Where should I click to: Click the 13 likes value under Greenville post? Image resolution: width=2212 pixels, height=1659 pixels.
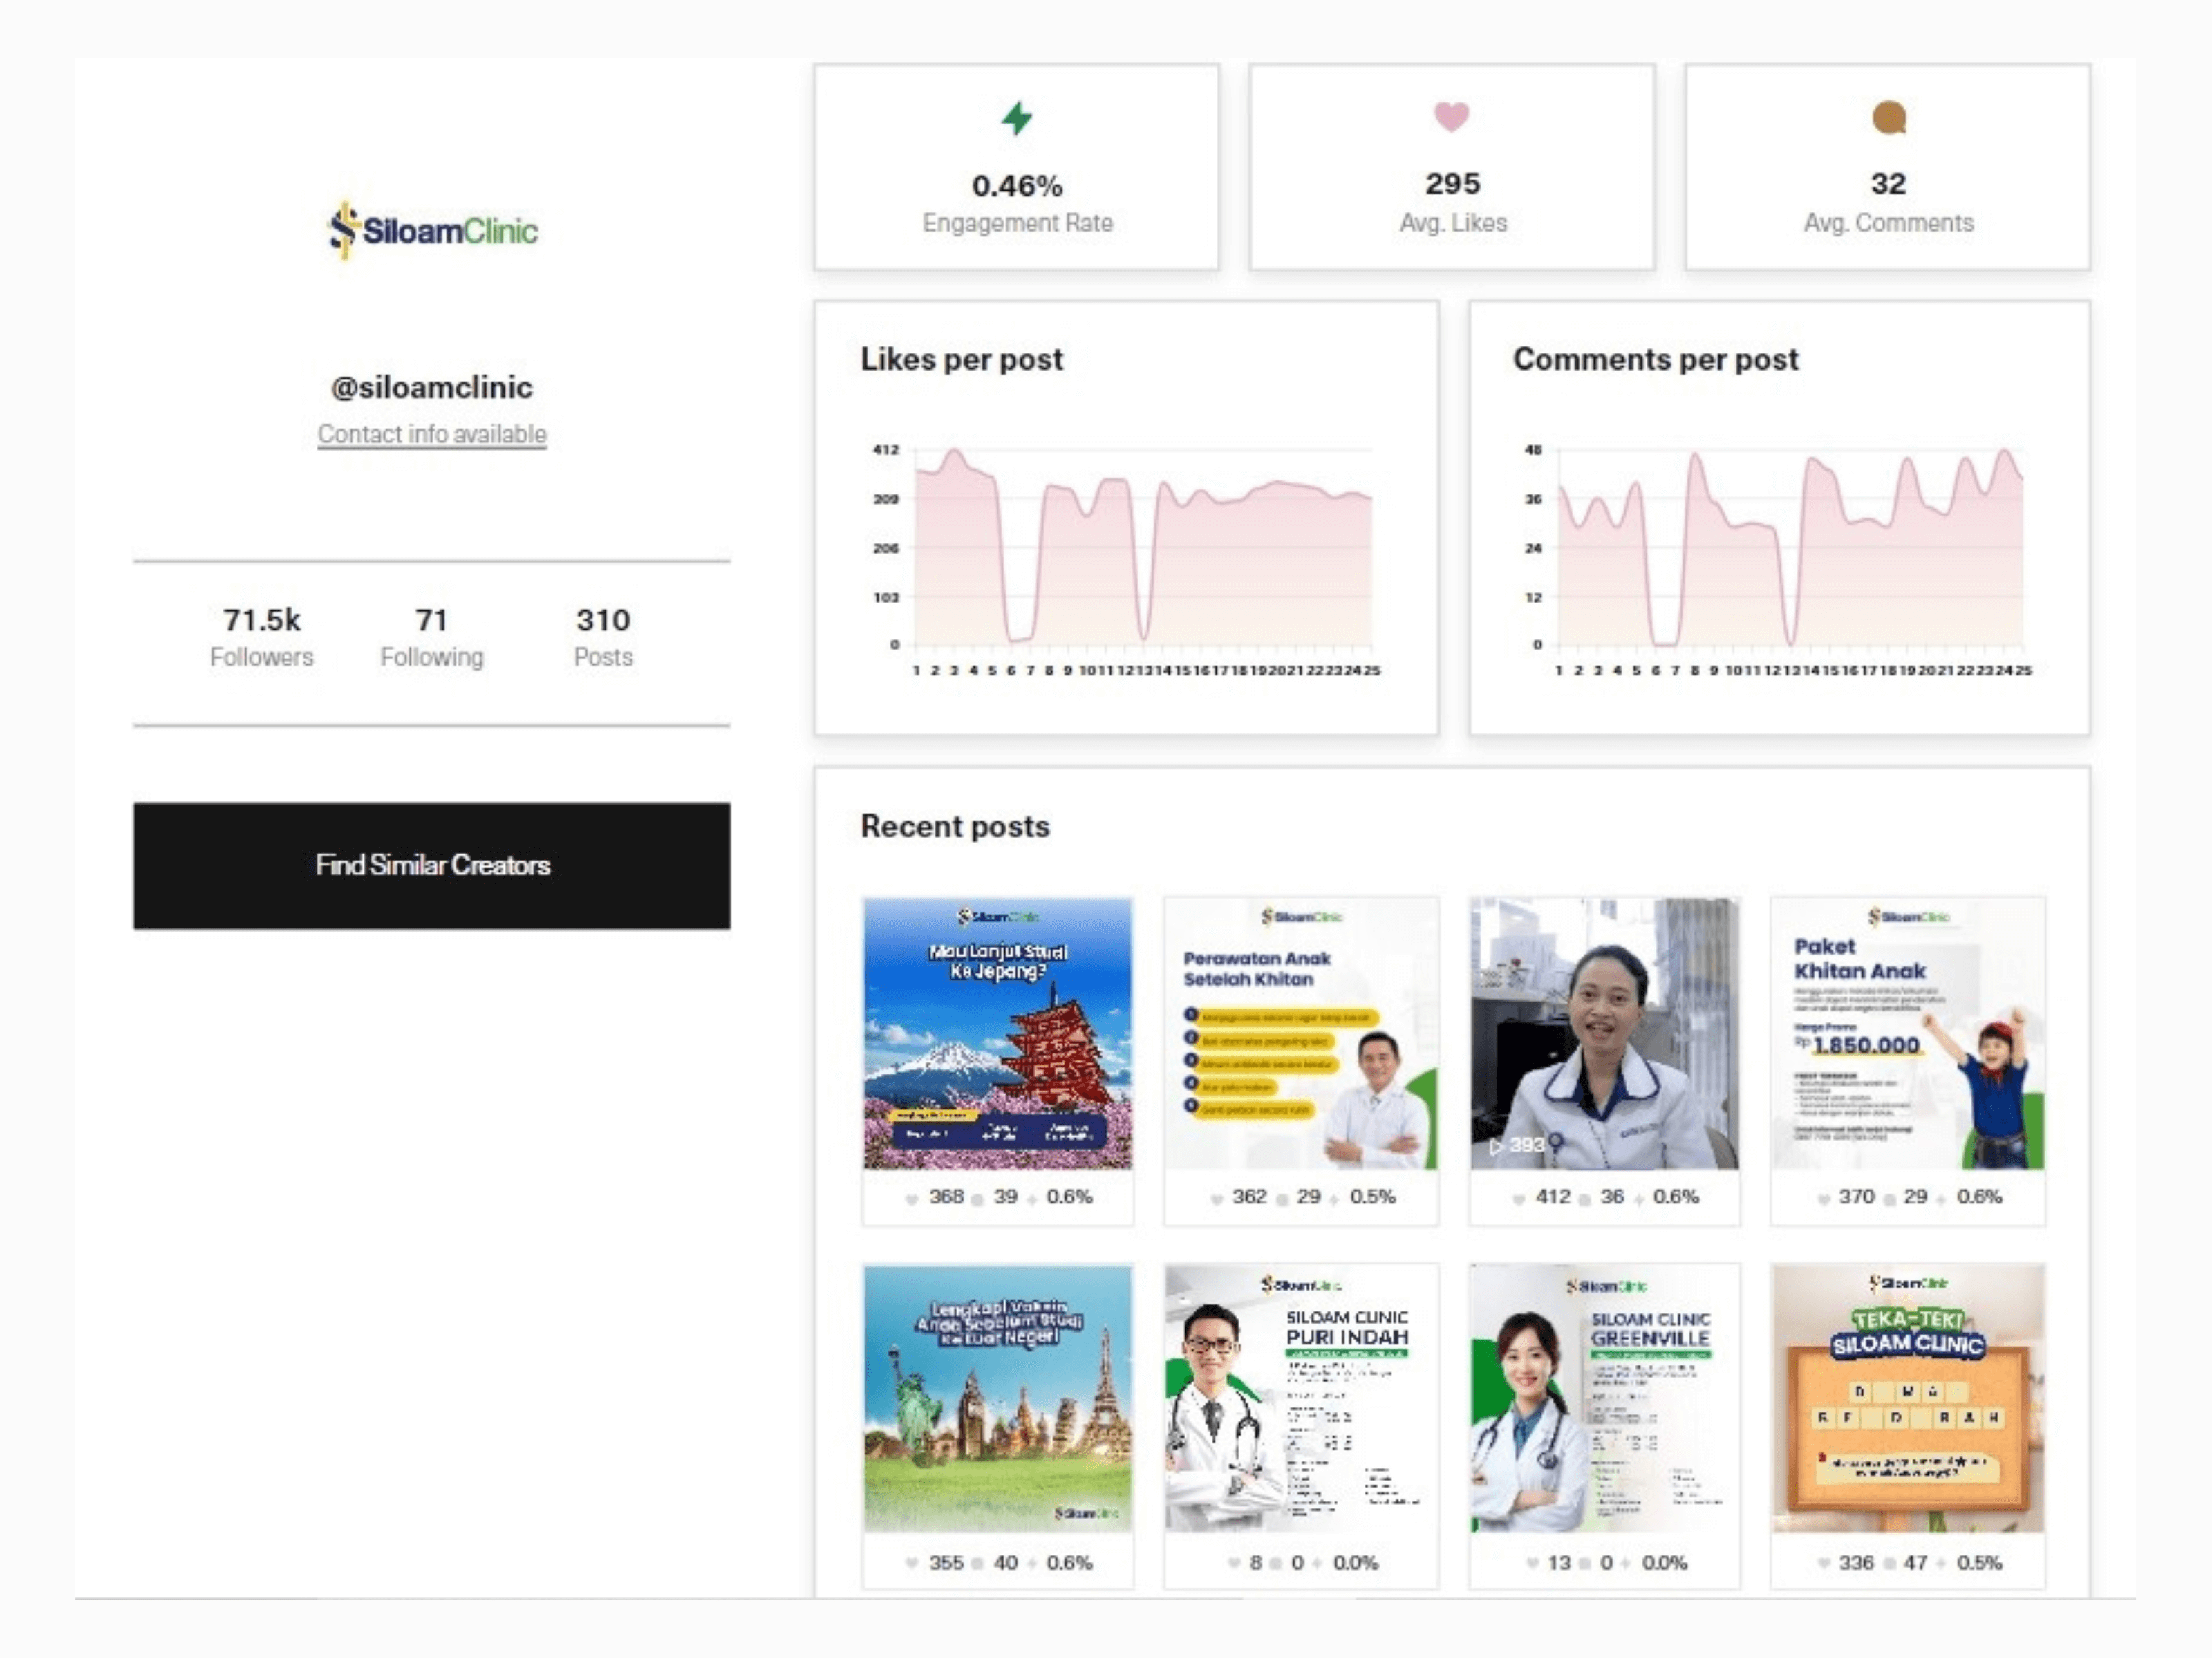point(1559,1564)
